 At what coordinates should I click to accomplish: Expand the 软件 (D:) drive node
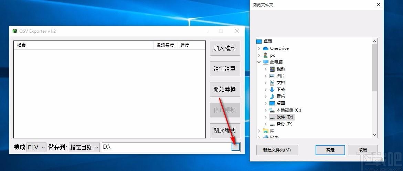click(265, 117)
